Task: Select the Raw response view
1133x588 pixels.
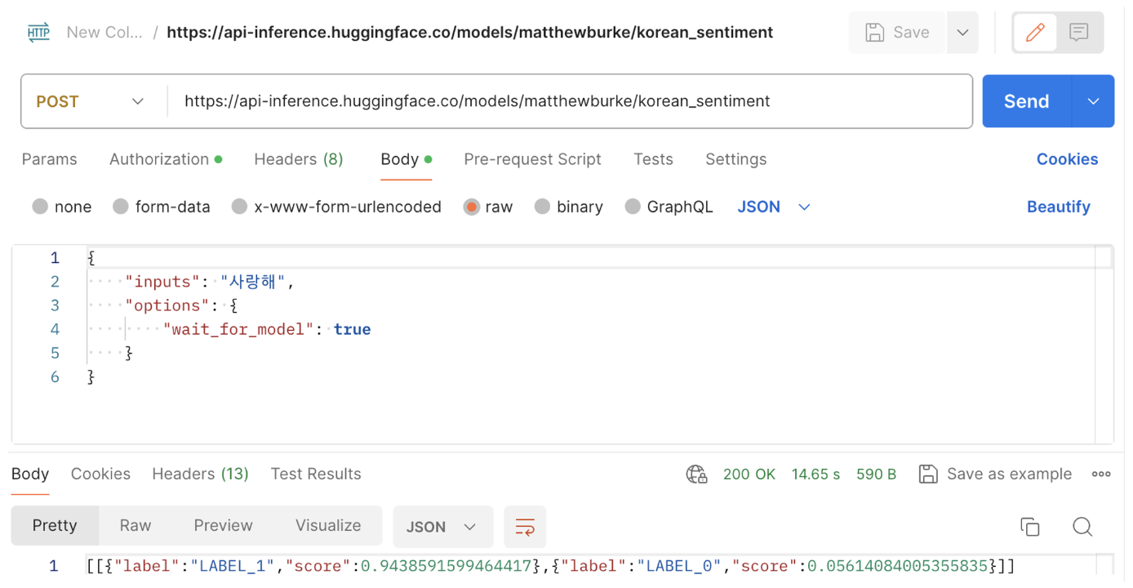Action: click(136, 525)
